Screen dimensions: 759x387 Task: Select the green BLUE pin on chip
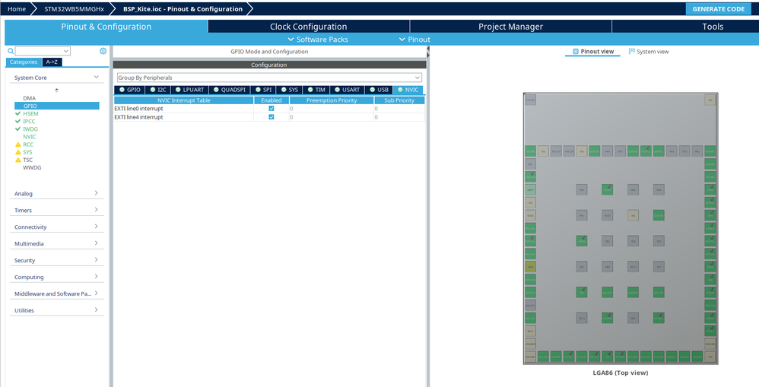coord(607,189)
